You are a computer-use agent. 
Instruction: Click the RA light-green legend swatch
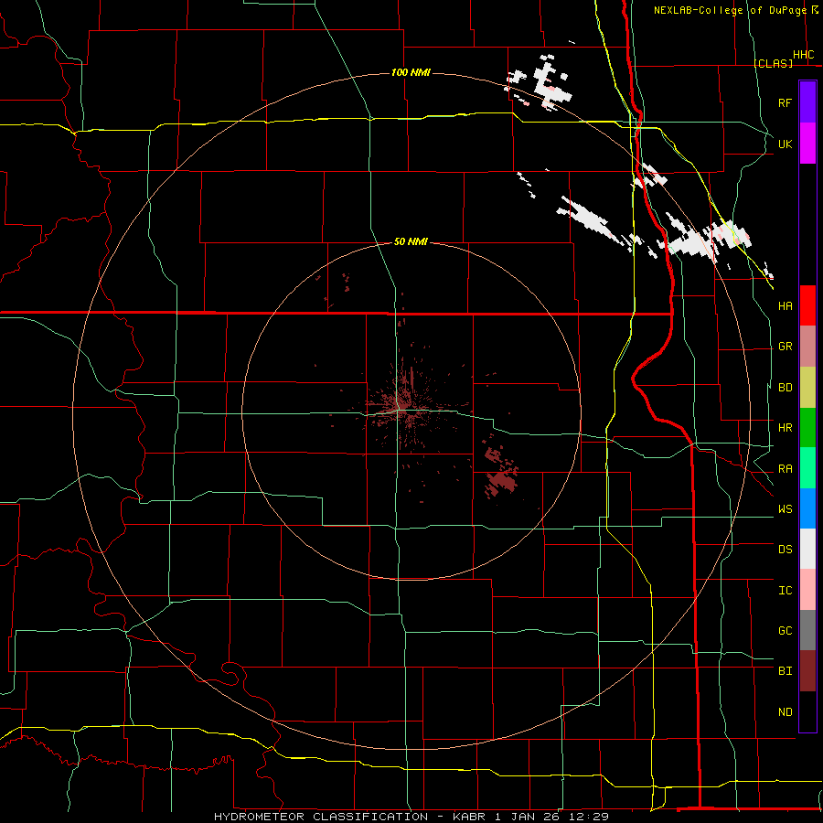807,468
